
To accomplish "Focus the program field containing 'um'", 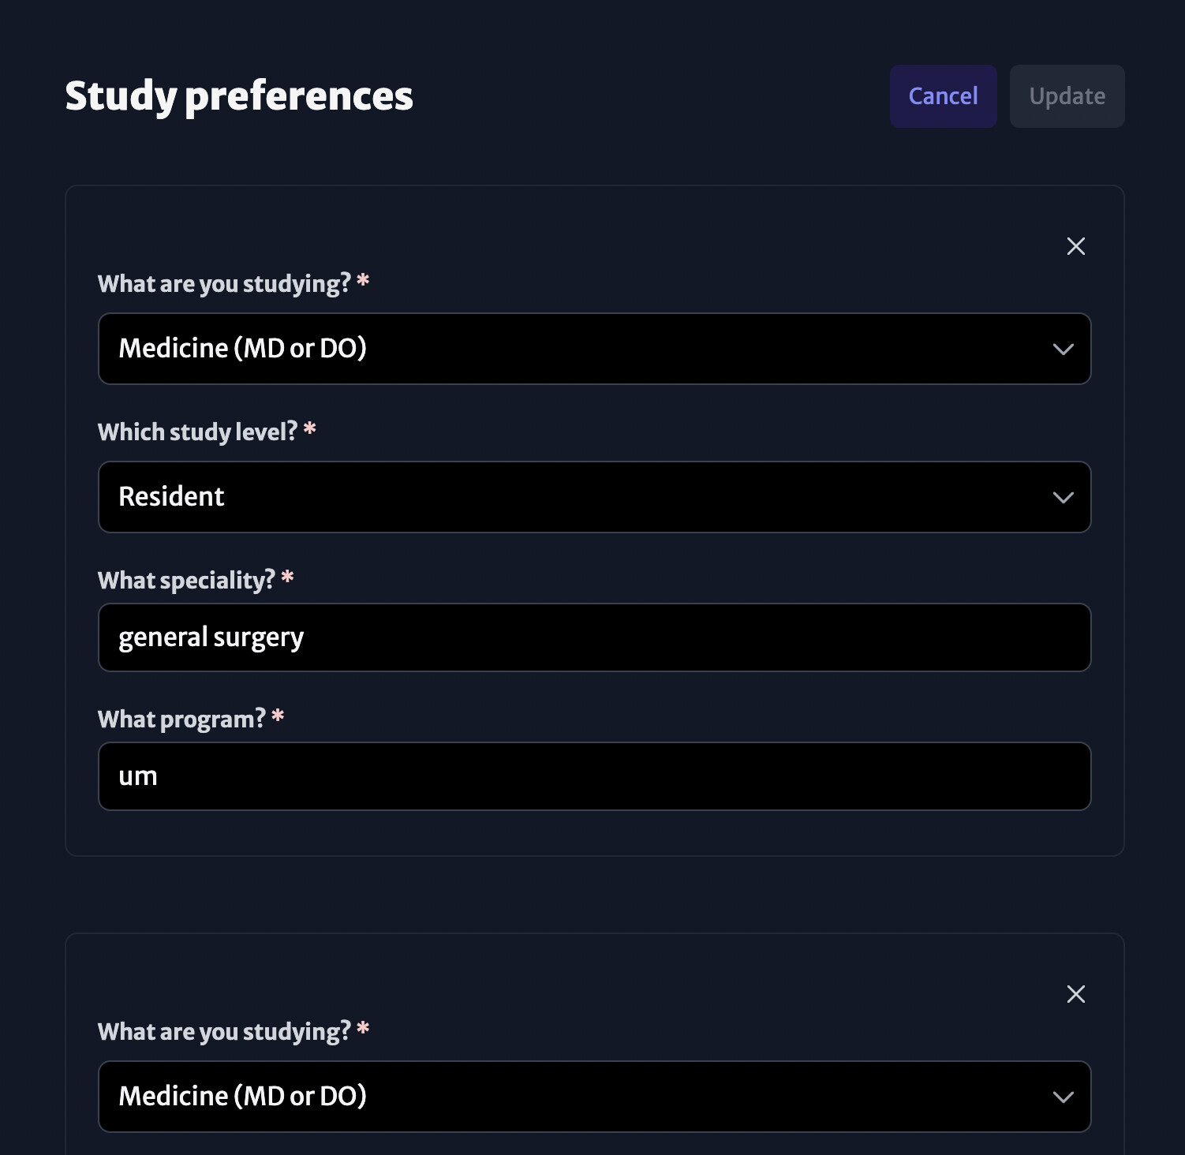I will pos(594,776).
